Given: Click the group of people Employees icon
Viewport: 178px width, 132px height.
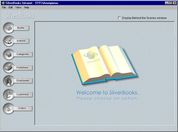Looking at the screenshot, I should point(8,81).
